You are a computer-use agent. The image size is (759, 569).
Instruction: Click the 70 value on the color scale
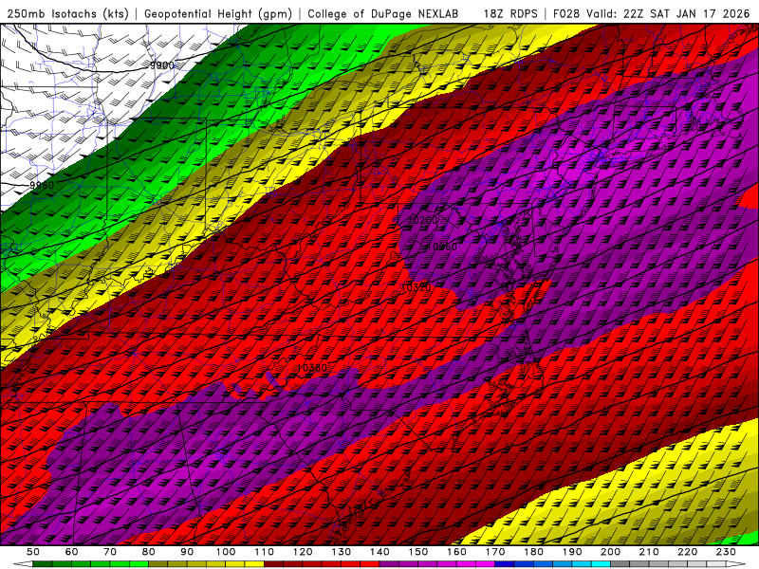click(110, 552)
